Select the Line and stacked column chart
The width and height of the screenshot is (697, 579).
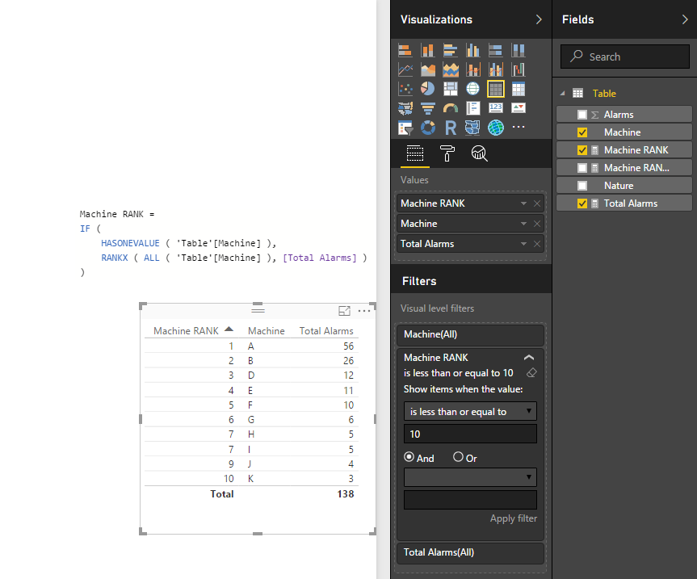(x=473, y=69)
